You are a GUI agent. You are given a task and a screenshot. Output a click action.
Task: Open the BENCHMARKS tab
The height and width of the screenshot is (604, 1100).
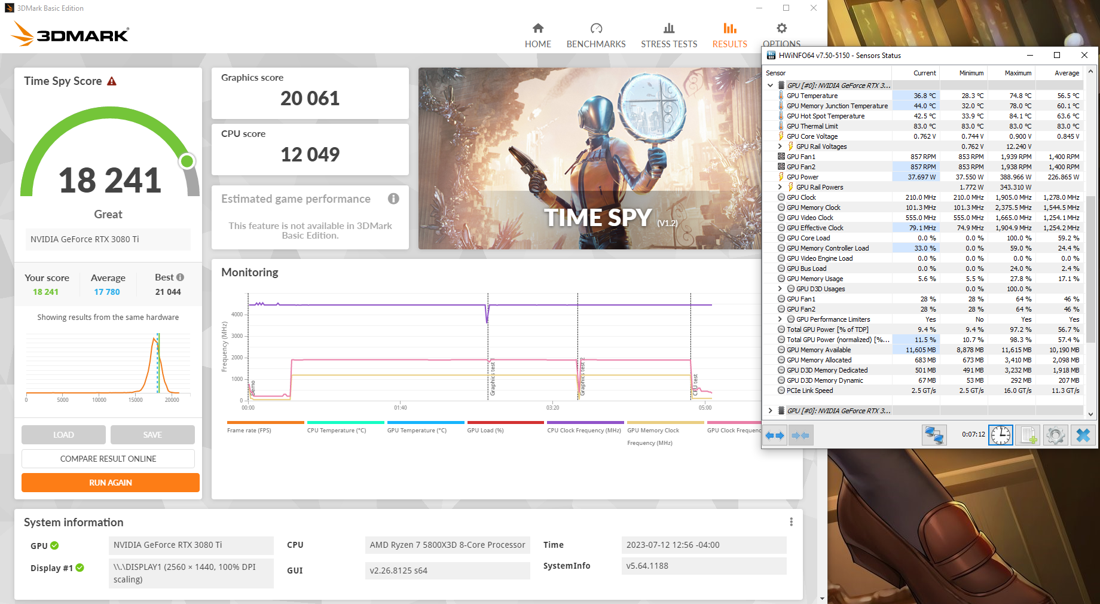[x=596, y=44]
